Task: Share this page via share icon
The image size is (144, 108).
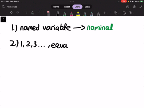Action: 128,7
